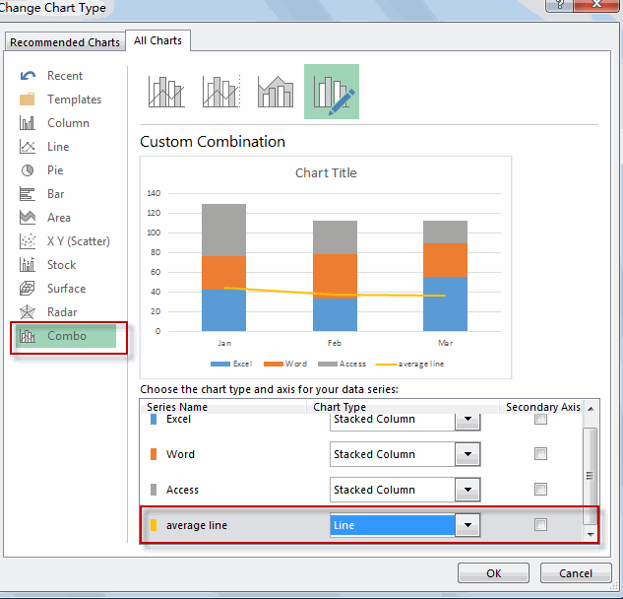The height and width of the screenshot is (599, 623).
Task: Click the Word series orange swatch
Action: [x=154, y=454]
